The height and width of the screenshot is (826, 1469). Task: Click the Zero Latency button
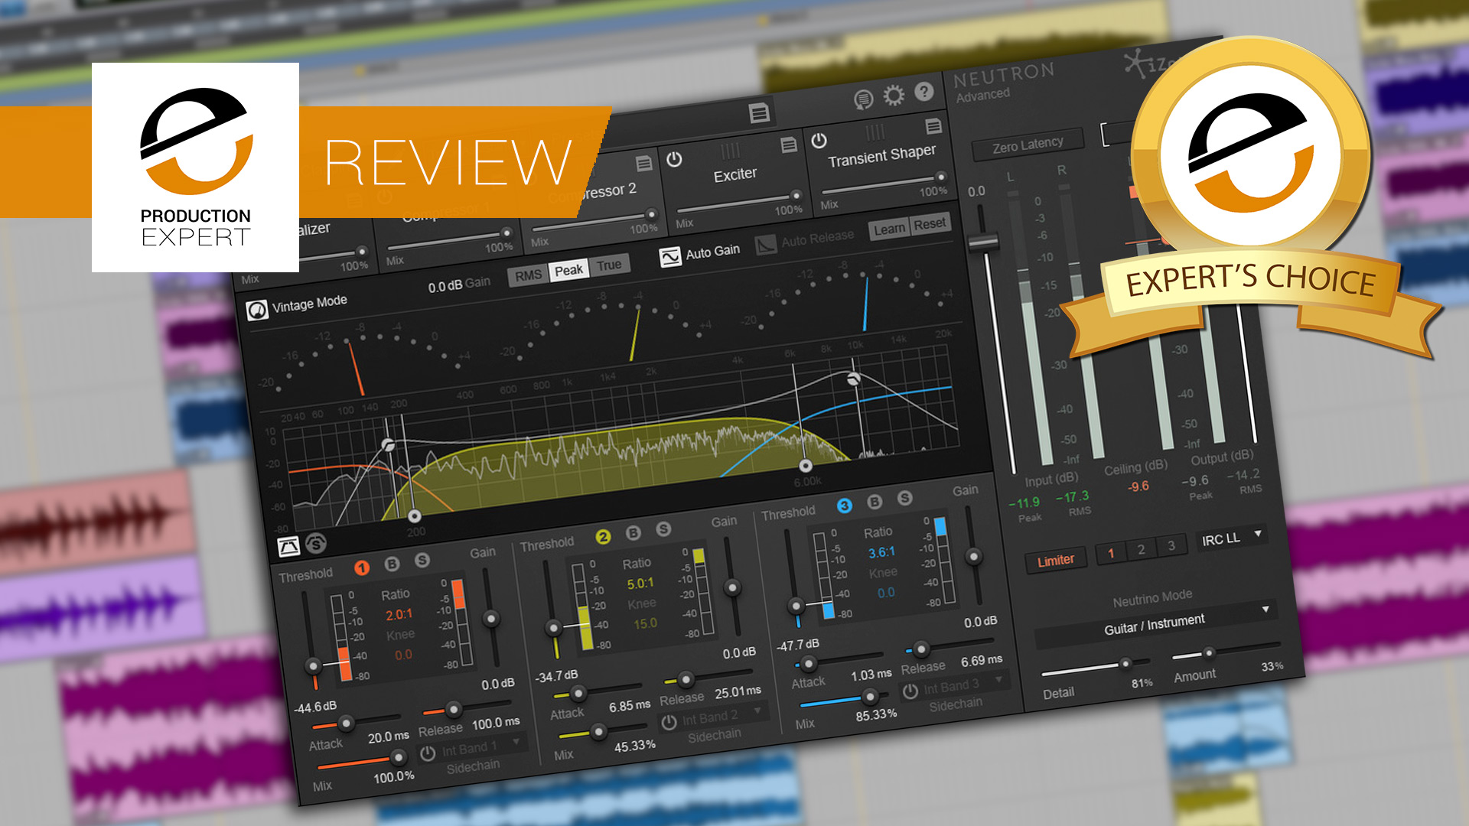[x=1028, y=145]
